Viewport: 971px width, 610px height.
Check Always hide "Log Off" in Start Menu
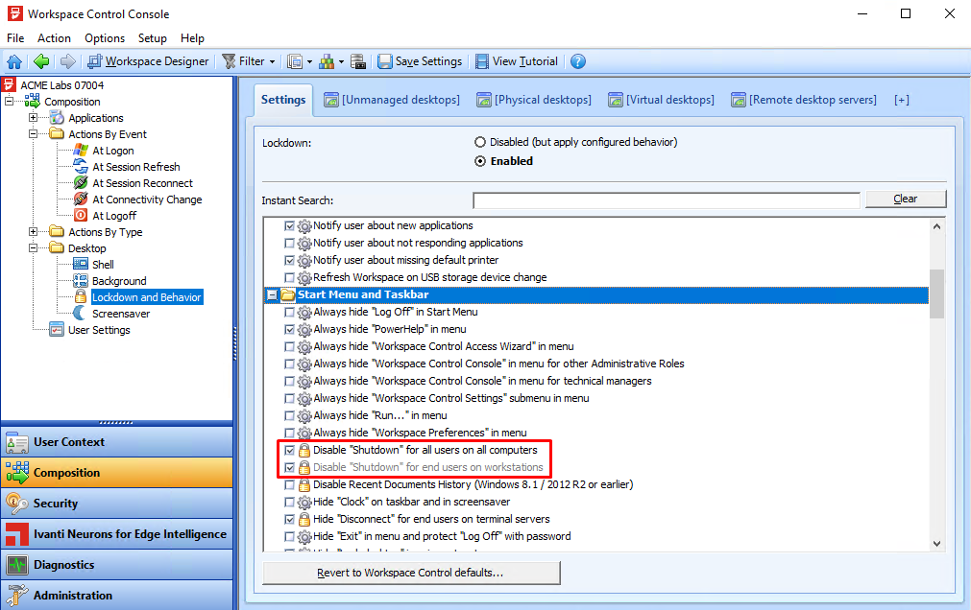coord(289,313)
